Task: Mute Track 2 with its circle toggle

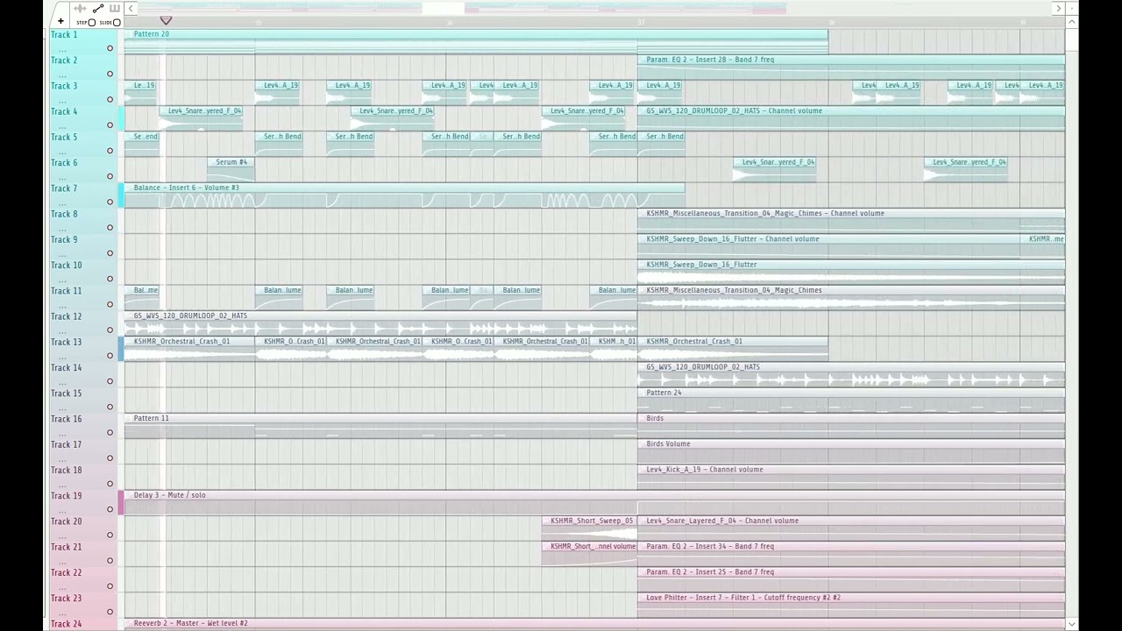Action: 110,74
